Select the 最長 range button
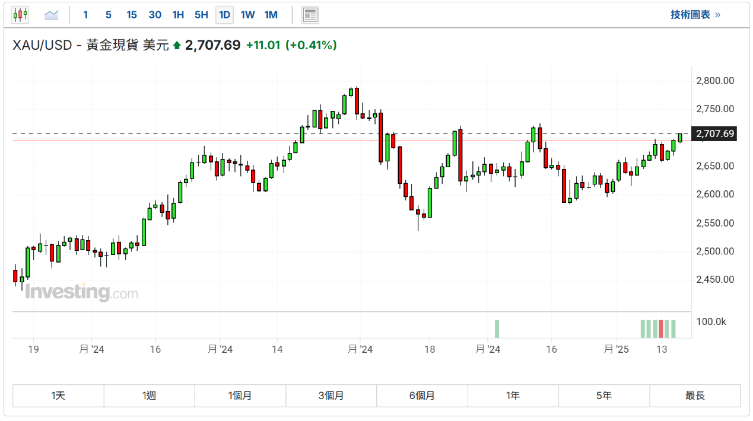Screen dimensions: 753x421 click(x=695, y=396)
